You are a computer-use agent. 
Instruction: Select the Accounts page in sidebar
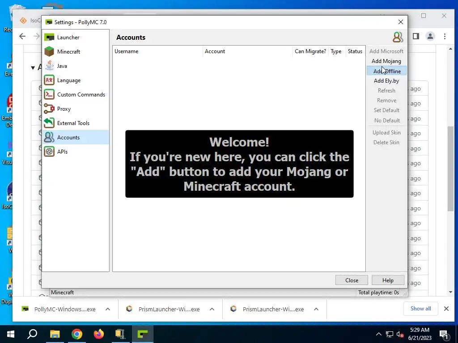[76, 138]
